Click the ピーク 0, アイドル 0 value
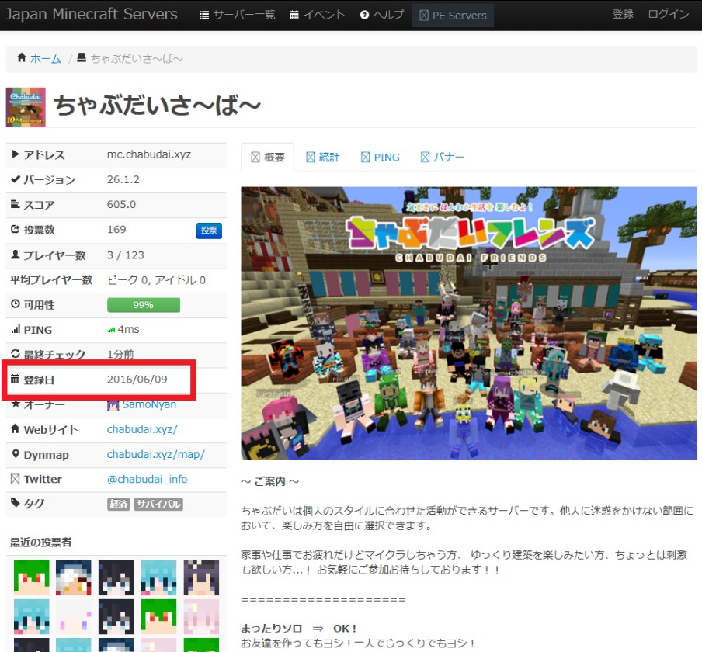The image size is (702, 652). click(x=156, y=280)
